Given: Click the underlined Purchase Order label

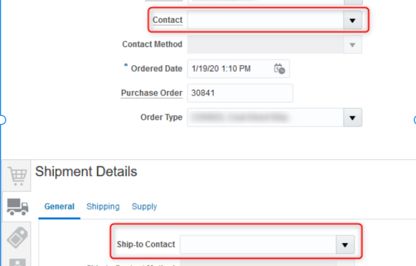Looking at the screenshot, I should (x=152, y=93).
